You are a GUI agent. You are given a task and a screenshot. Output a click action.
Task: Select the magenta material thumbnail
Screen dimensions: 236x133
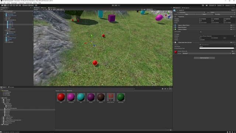click(x=71, y=97)
